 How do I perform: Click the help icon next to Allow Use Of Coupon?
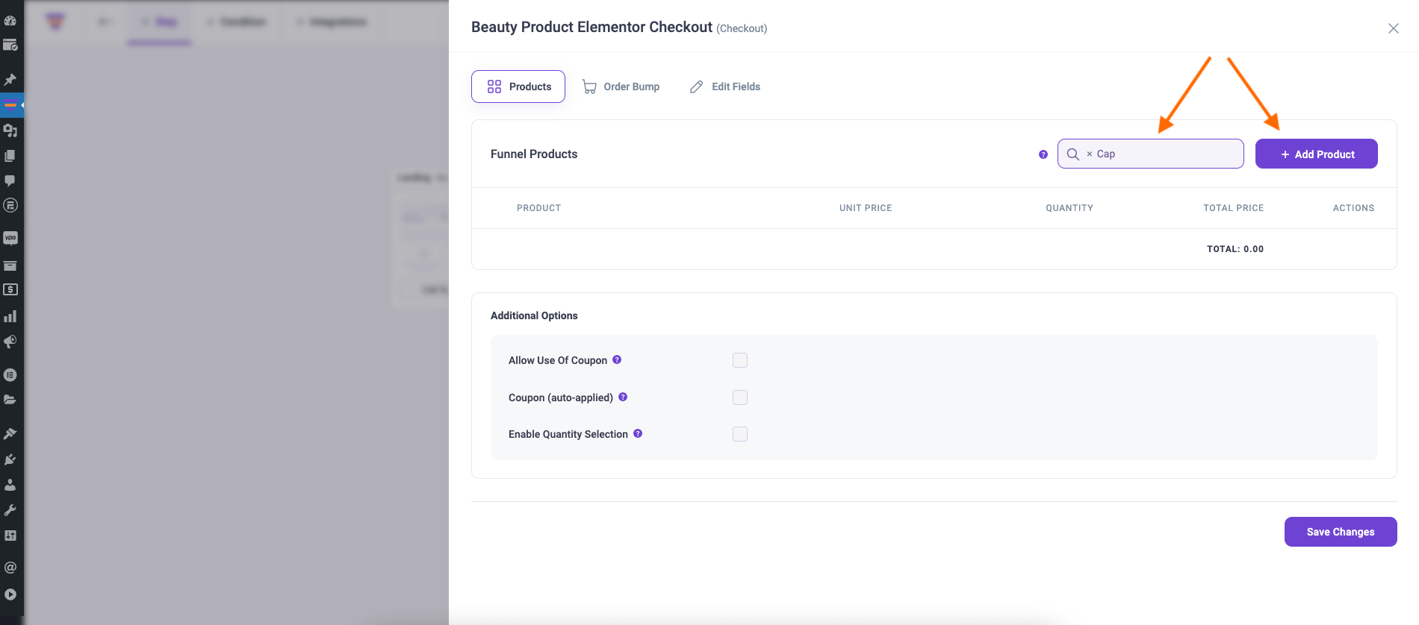click(x=617, y=359)
